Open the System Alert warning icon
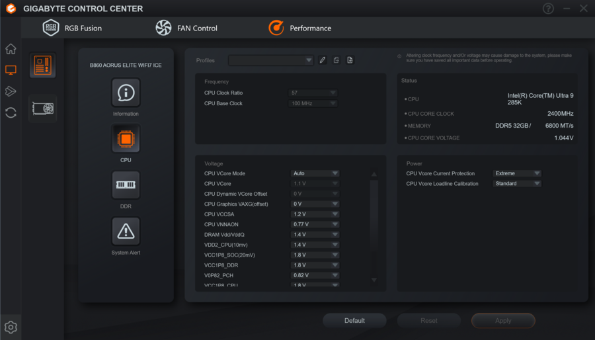Screen dimensions: 595x340 pyautogui.click(x=126, y=232)
